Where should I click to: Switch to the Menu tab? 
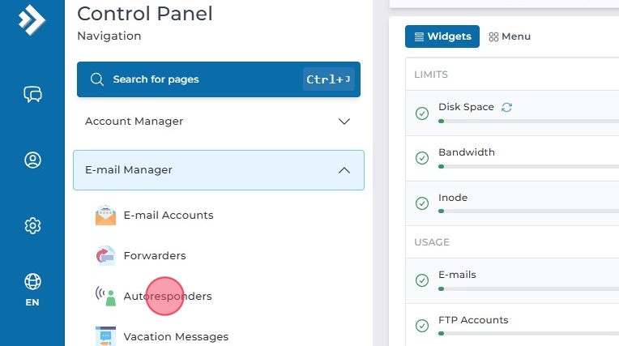pos(510,36)
